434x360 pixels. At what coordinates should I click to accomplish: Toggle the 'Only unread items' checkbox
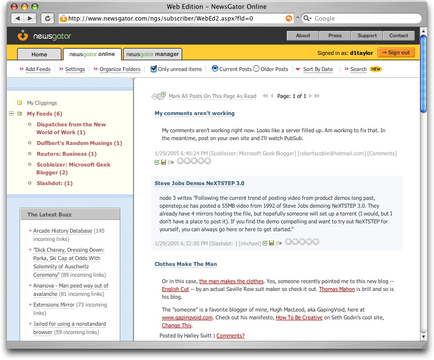coord(154,69)
